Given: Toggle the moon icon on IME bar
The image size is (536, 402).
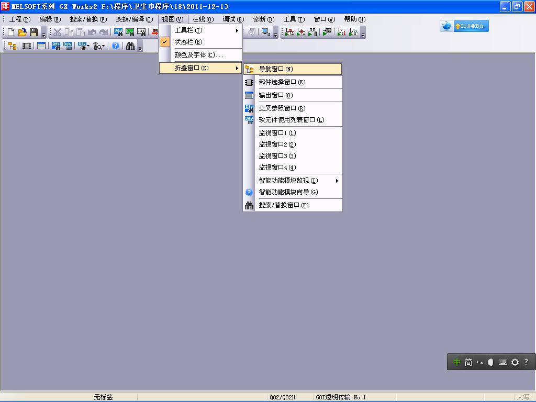Looking at the screenshot, I should coord(490,362).
